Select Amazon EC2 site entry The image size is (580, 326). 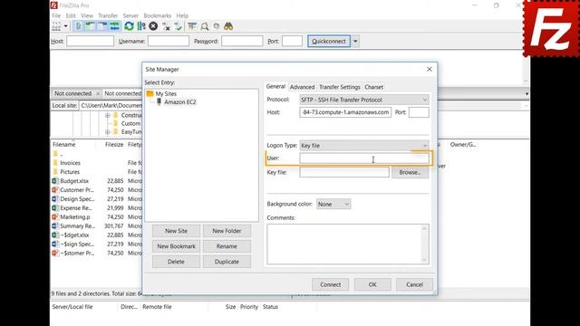click(180, 102)
